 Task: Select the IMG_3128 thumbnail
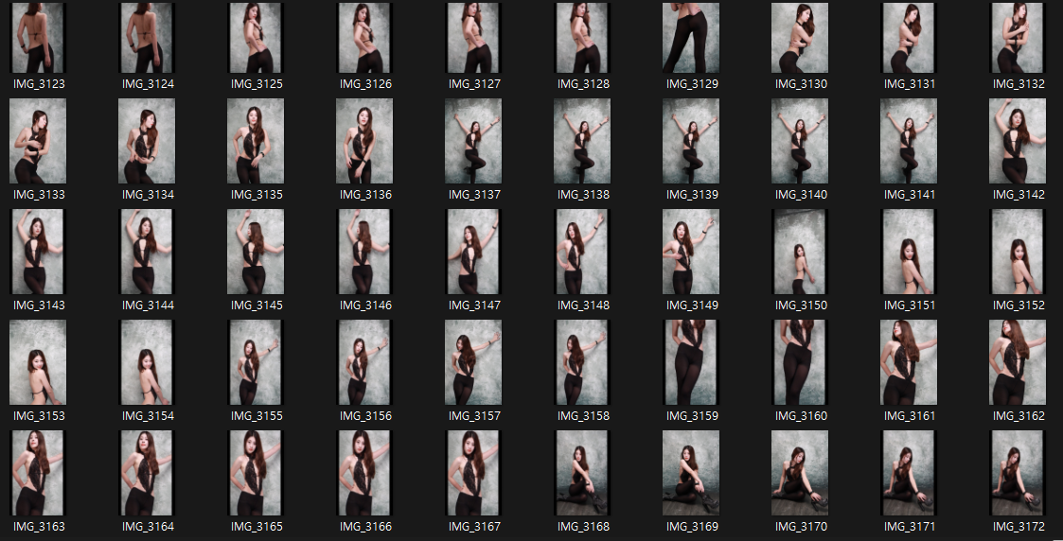click(582, 38)
